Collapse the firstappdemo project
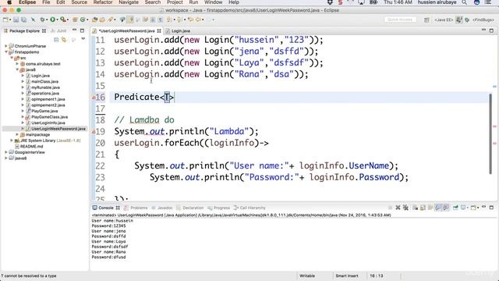Viewport: 499px width, 281px height. tap(6, 52)
